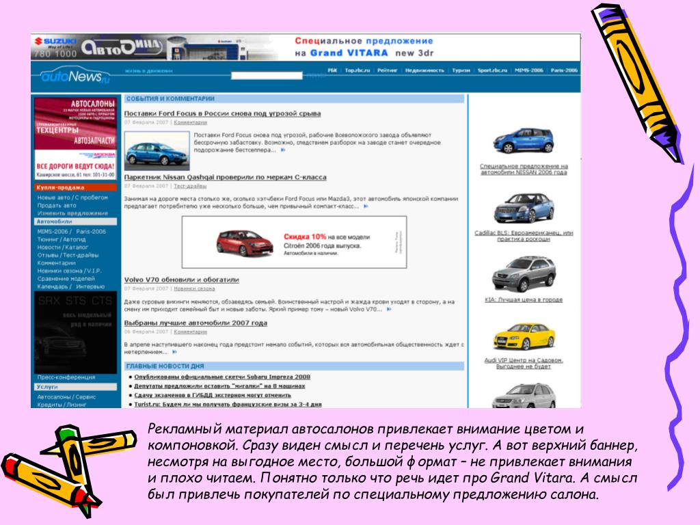
Task: Click the yellow Audi car image
Action: pos(524,338)
